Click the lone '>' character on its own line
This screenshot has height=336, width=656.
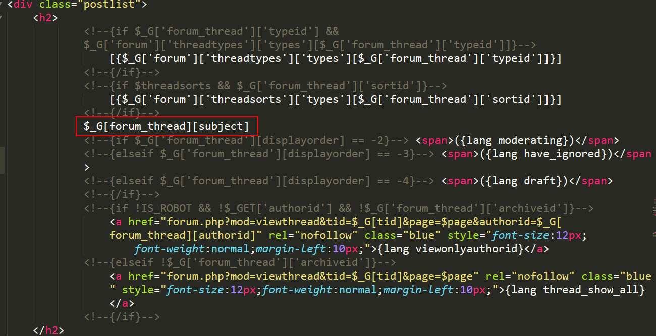tap(87, 167)
